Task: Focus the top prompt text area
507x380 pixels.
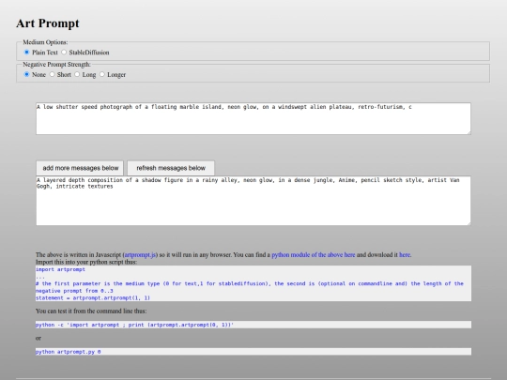Action: [x=253, y=118]
